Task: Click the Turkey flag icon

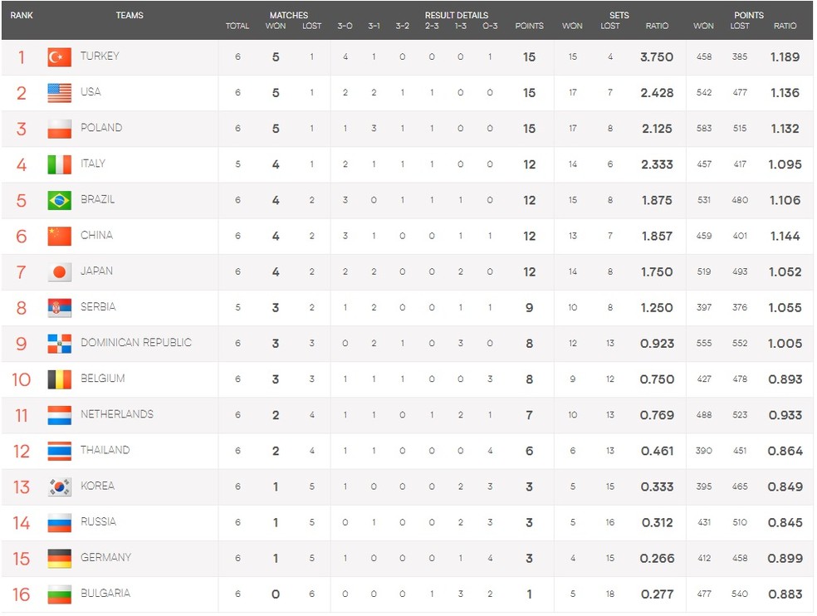Action: click(x=60, y=56)
